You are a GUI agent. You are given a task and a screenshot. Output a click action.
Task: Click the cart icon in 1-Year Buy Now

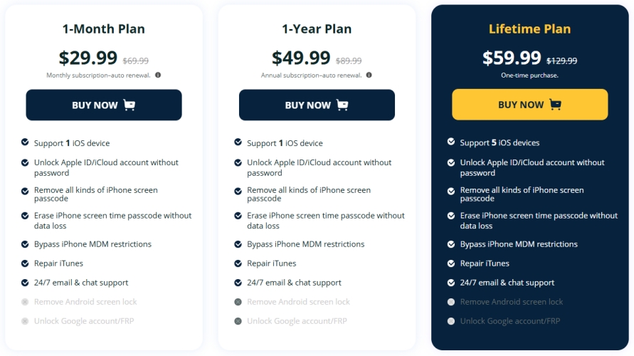tap(342, 105)
